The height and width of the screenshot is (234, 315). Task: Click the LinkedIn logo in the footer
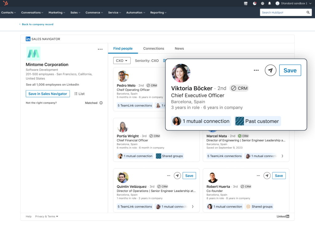282,216
